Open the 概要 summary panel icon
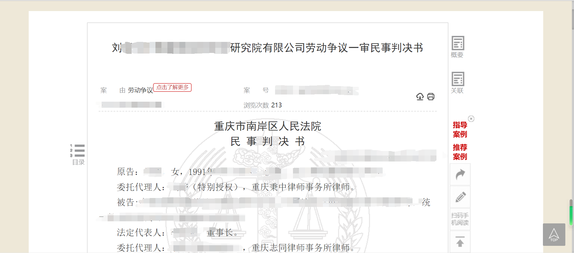The image size is (574, 253). pos(457,47)
